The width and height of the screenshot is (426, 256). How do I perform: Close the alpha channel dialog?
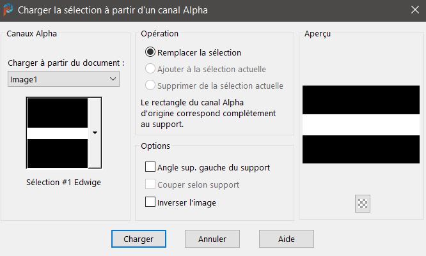(x=413, y=10)
